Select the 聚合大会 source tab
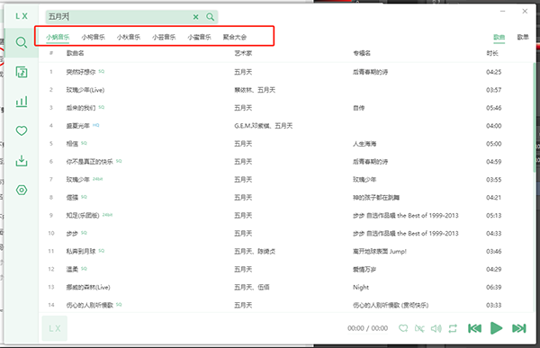Image resolution: width=540 pixels, height=348 pixels. (x=235, y=37)
